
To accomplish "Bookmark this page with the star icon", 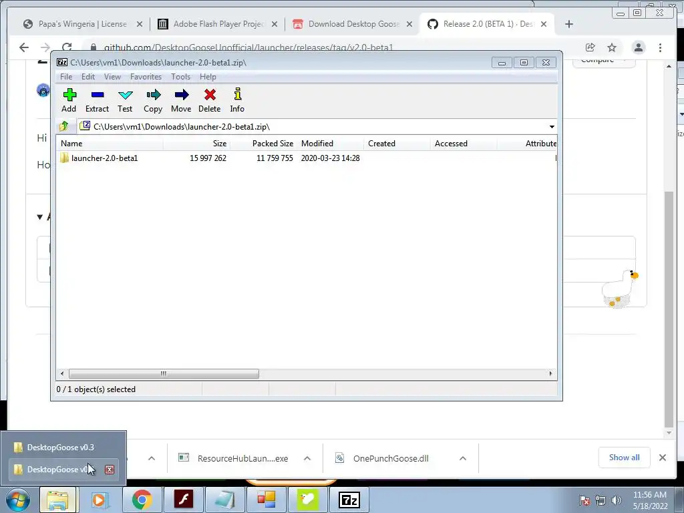I will [x=612, y=47].
